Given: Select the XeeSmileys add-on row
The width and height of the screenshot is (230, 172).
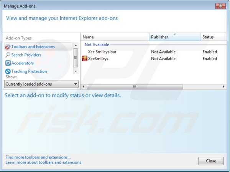Looking at the screenshot, I should click(x=153, y=59).
